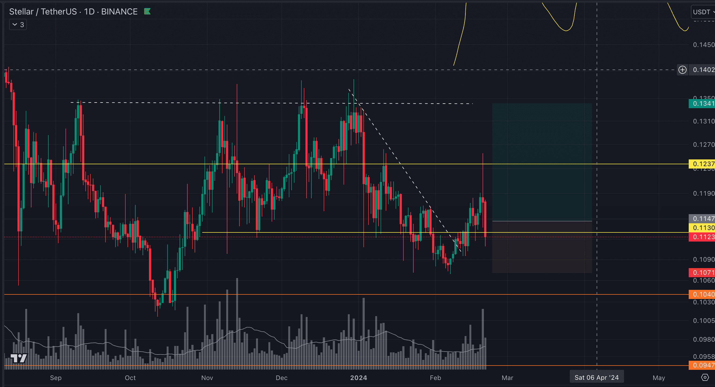Select the 0.1071 red stop price label
The height and width of the screenshot is (387, 715).
702,272
